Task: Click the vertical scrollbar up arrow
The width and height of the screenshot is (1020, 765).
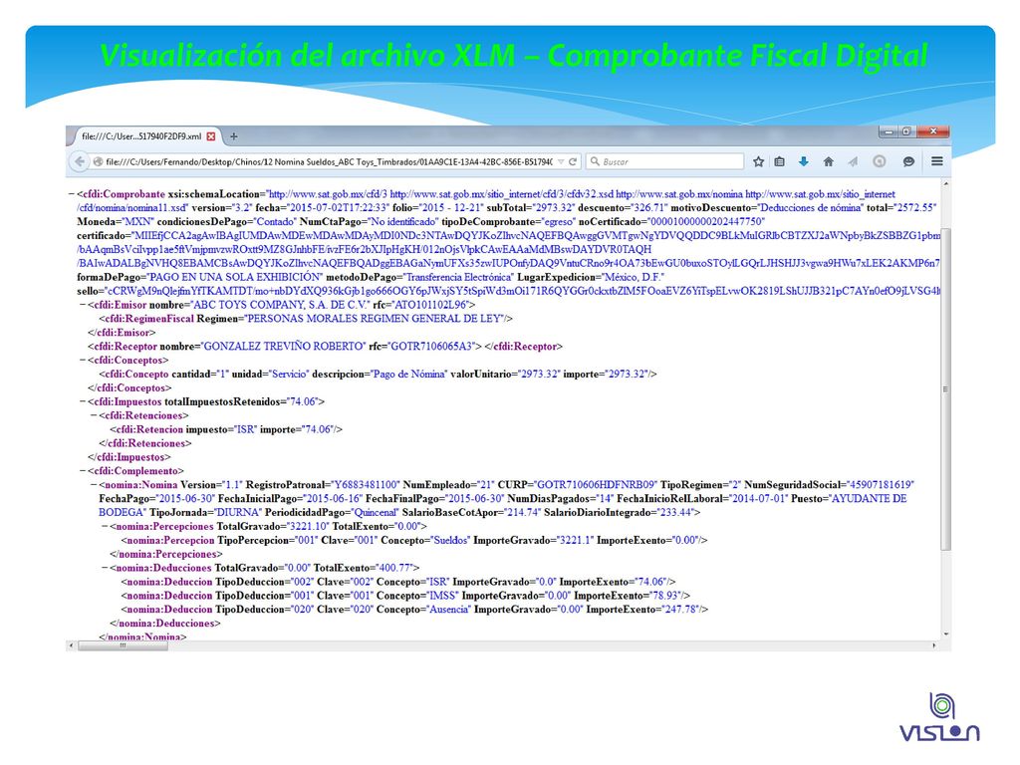Action: pos(946,184)
